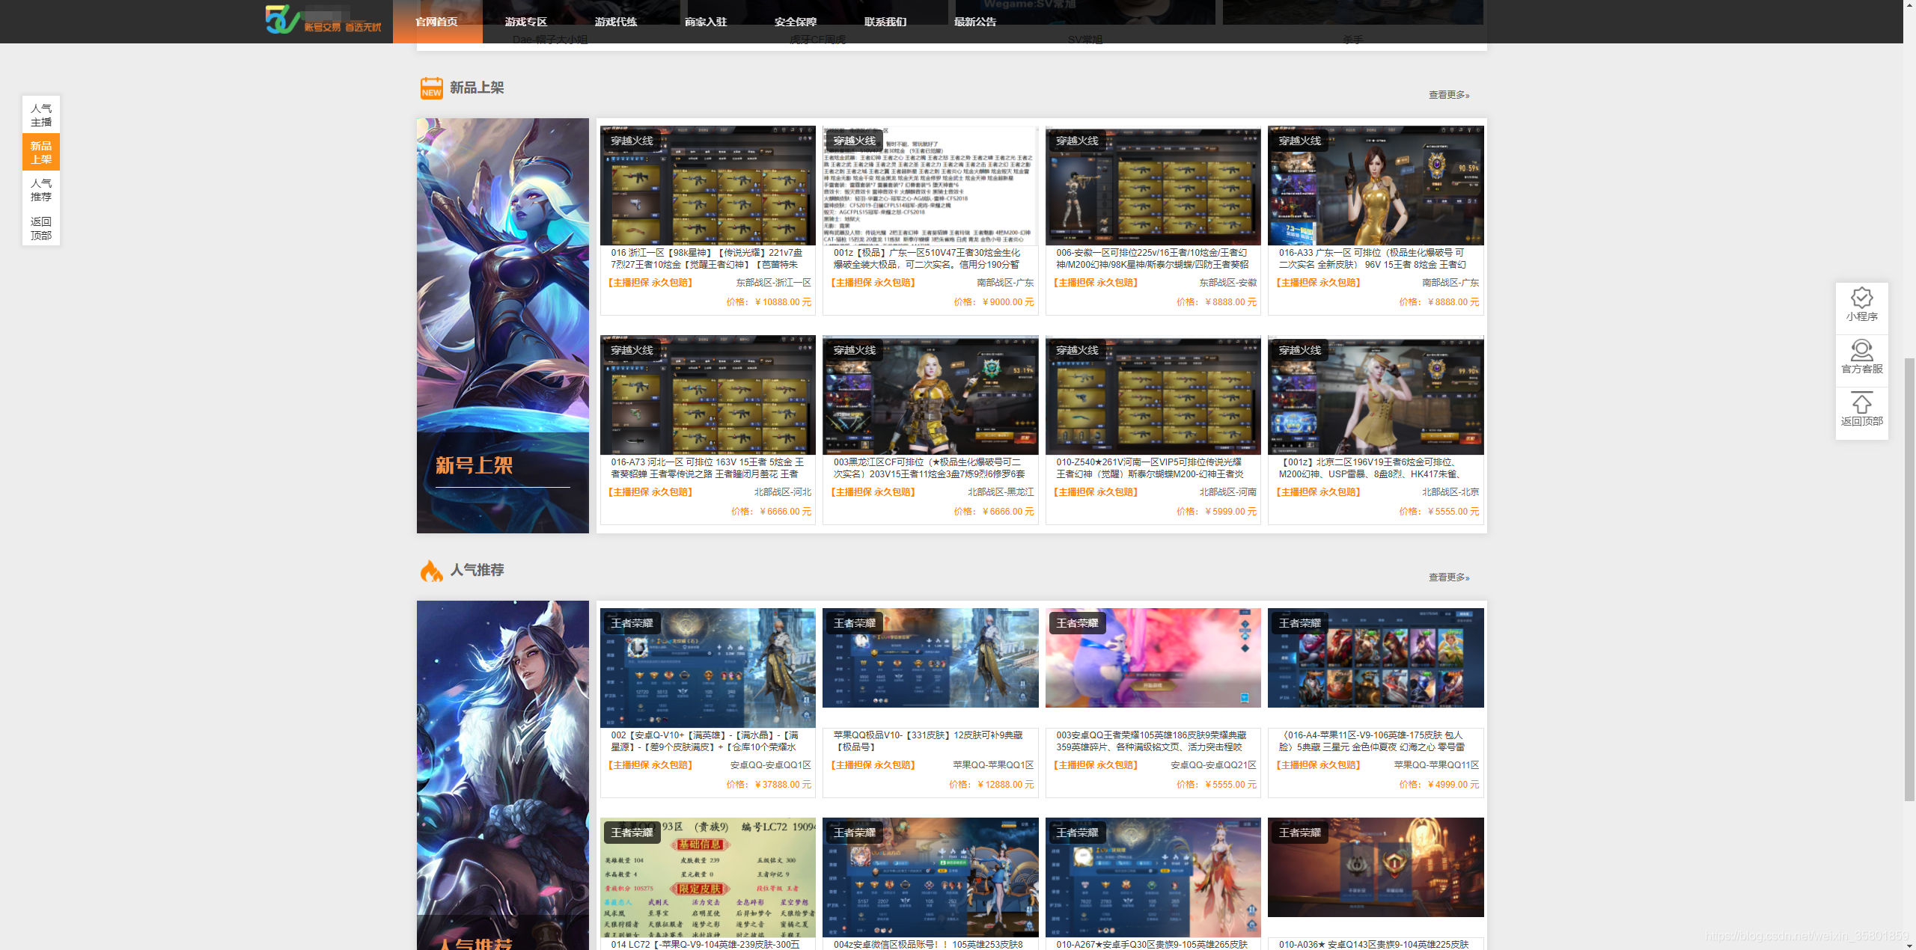Open the 新号上架 banner image
The width and height of the screenshot is (1916, 950).
[502, 325]
